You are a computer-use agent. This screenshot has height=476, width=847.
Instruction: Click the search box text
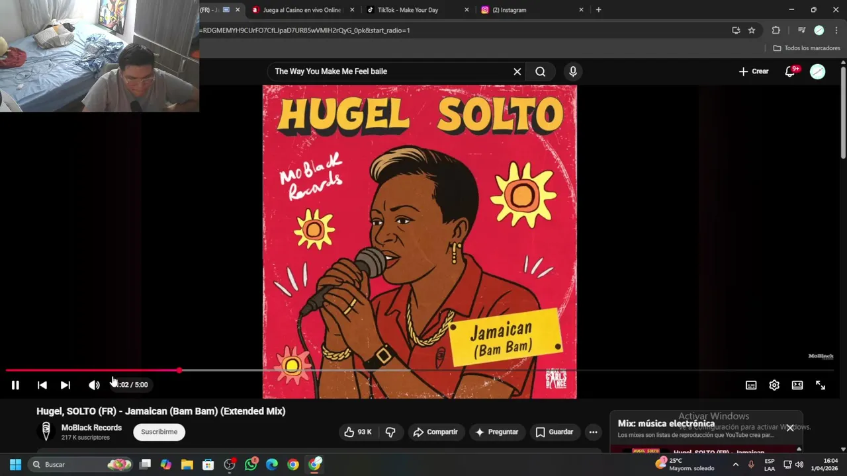coord(331,71)
